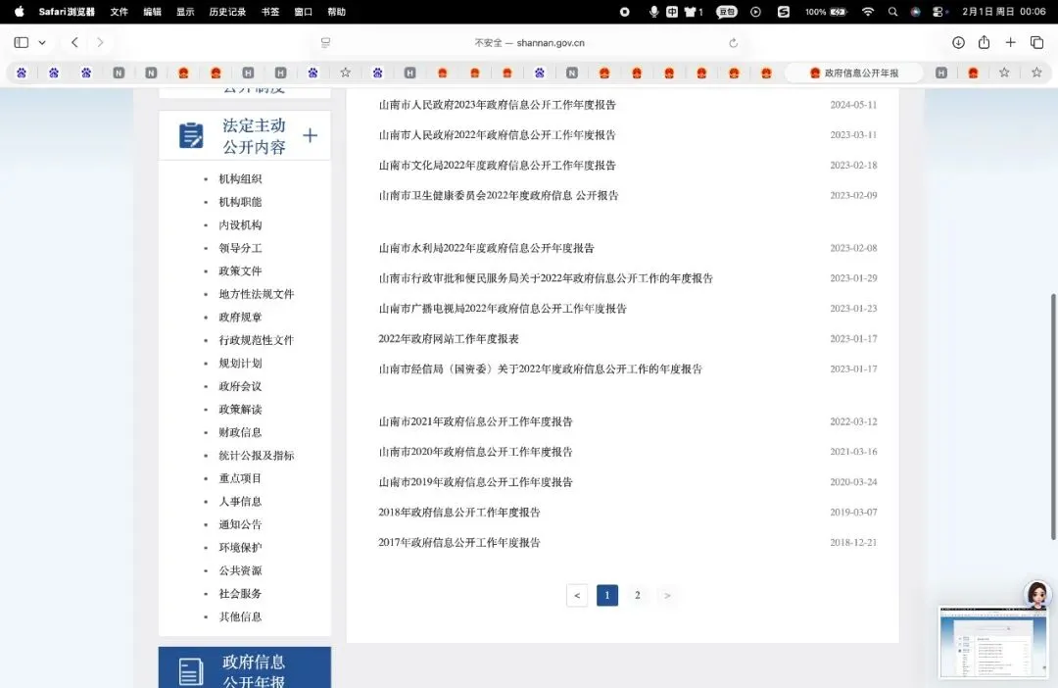Click the date text 2024-05-11
This screenshot has width=1058, height=688.
coord(853,105)
